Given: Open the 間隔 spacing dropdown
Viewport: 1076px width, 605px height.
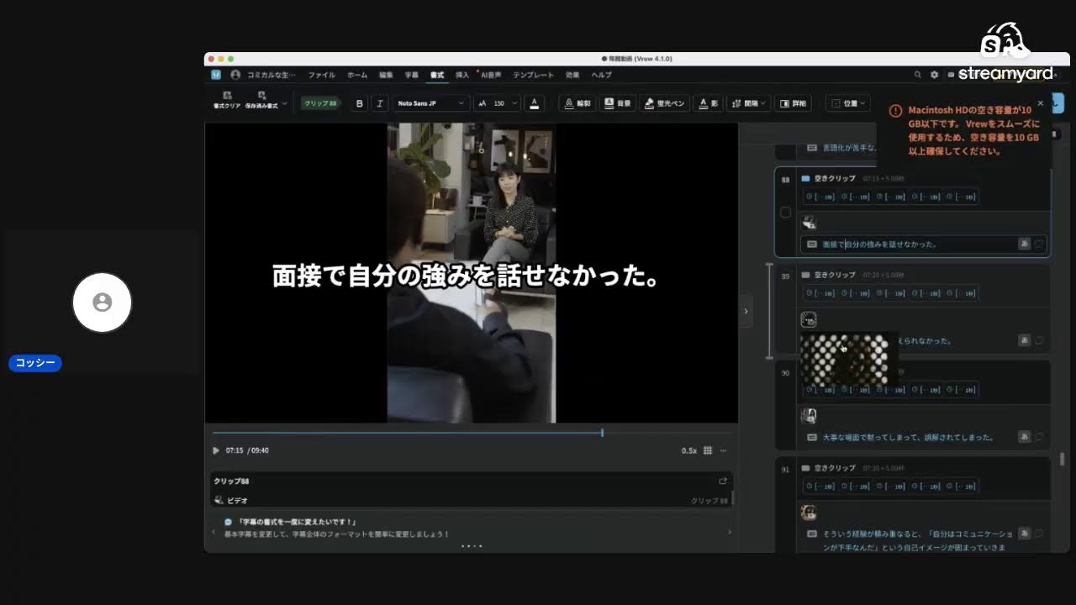Looking at the screenshot, I should point(747,103).
